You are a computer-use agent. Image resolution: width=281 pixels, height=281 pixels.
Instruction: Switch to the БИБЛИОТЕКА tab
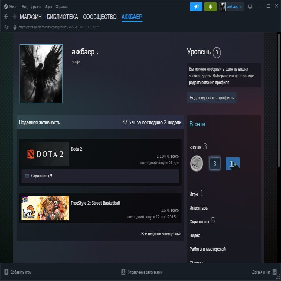point(62,17)
